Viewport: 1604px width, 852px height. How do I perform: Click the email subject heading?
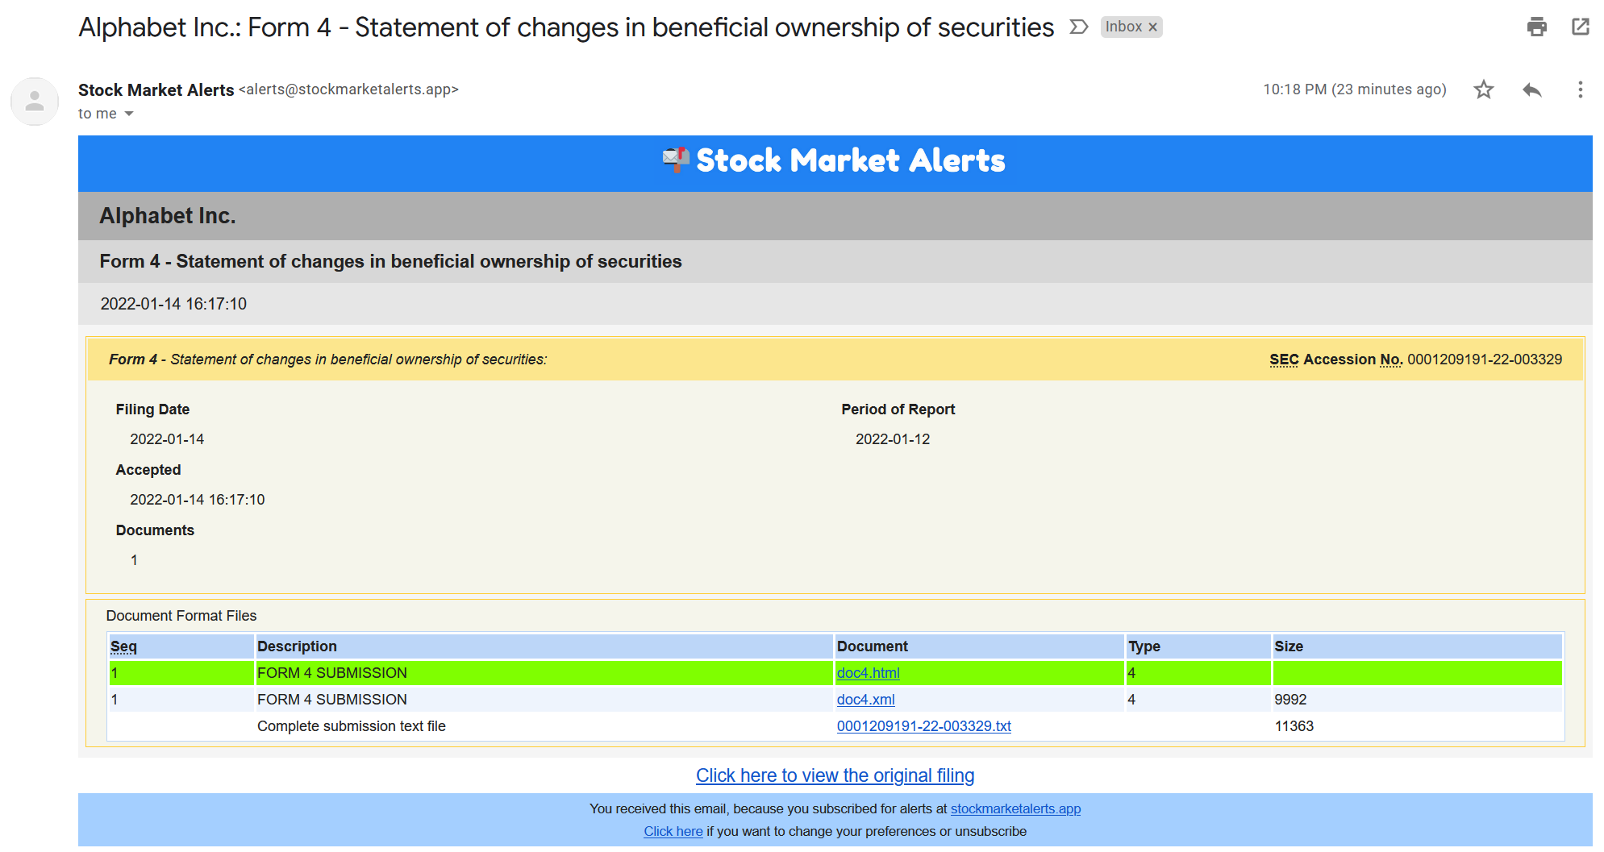pyautogui.click(x=565, y=27)
